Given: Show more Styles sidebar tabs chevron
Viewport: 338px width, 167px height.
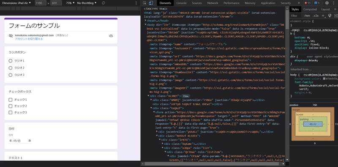Looking at the screenshot, I should (335, 9).
